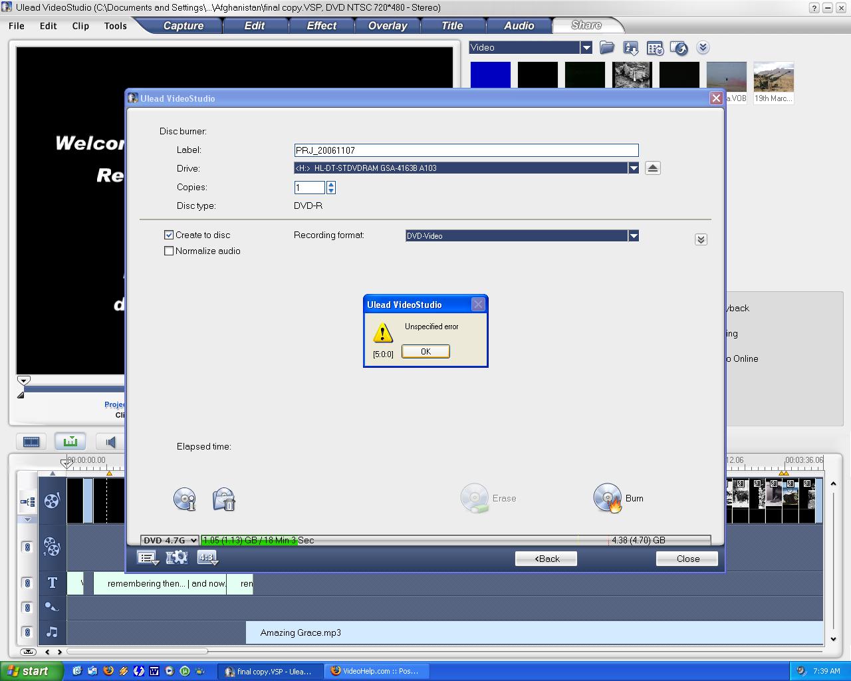Click the voice track microphone icon
This screenshot has height=681, width=851.
[52, 607]
